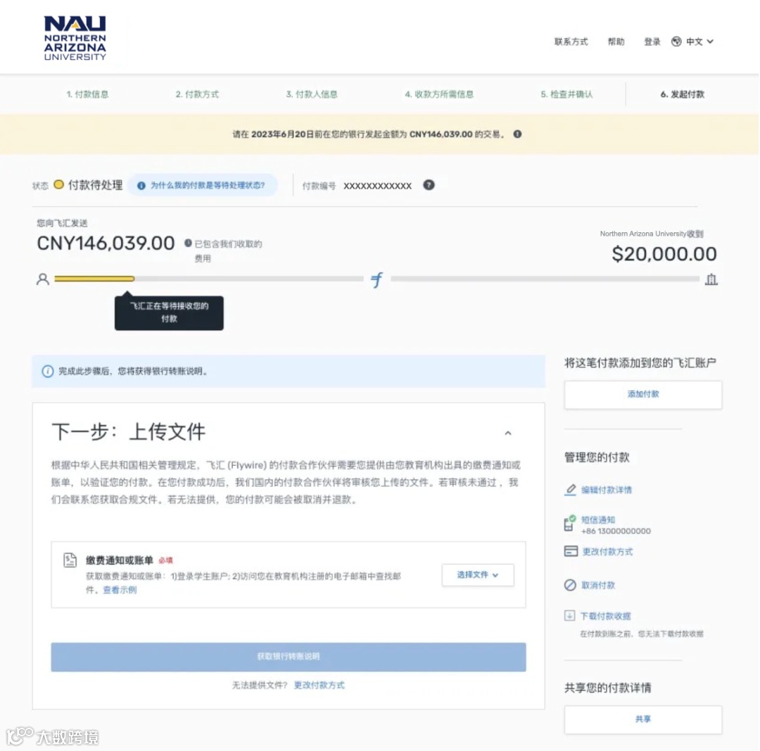Click the phone SMS notification icon
The image size is (760, 751).
coord(569,524)
